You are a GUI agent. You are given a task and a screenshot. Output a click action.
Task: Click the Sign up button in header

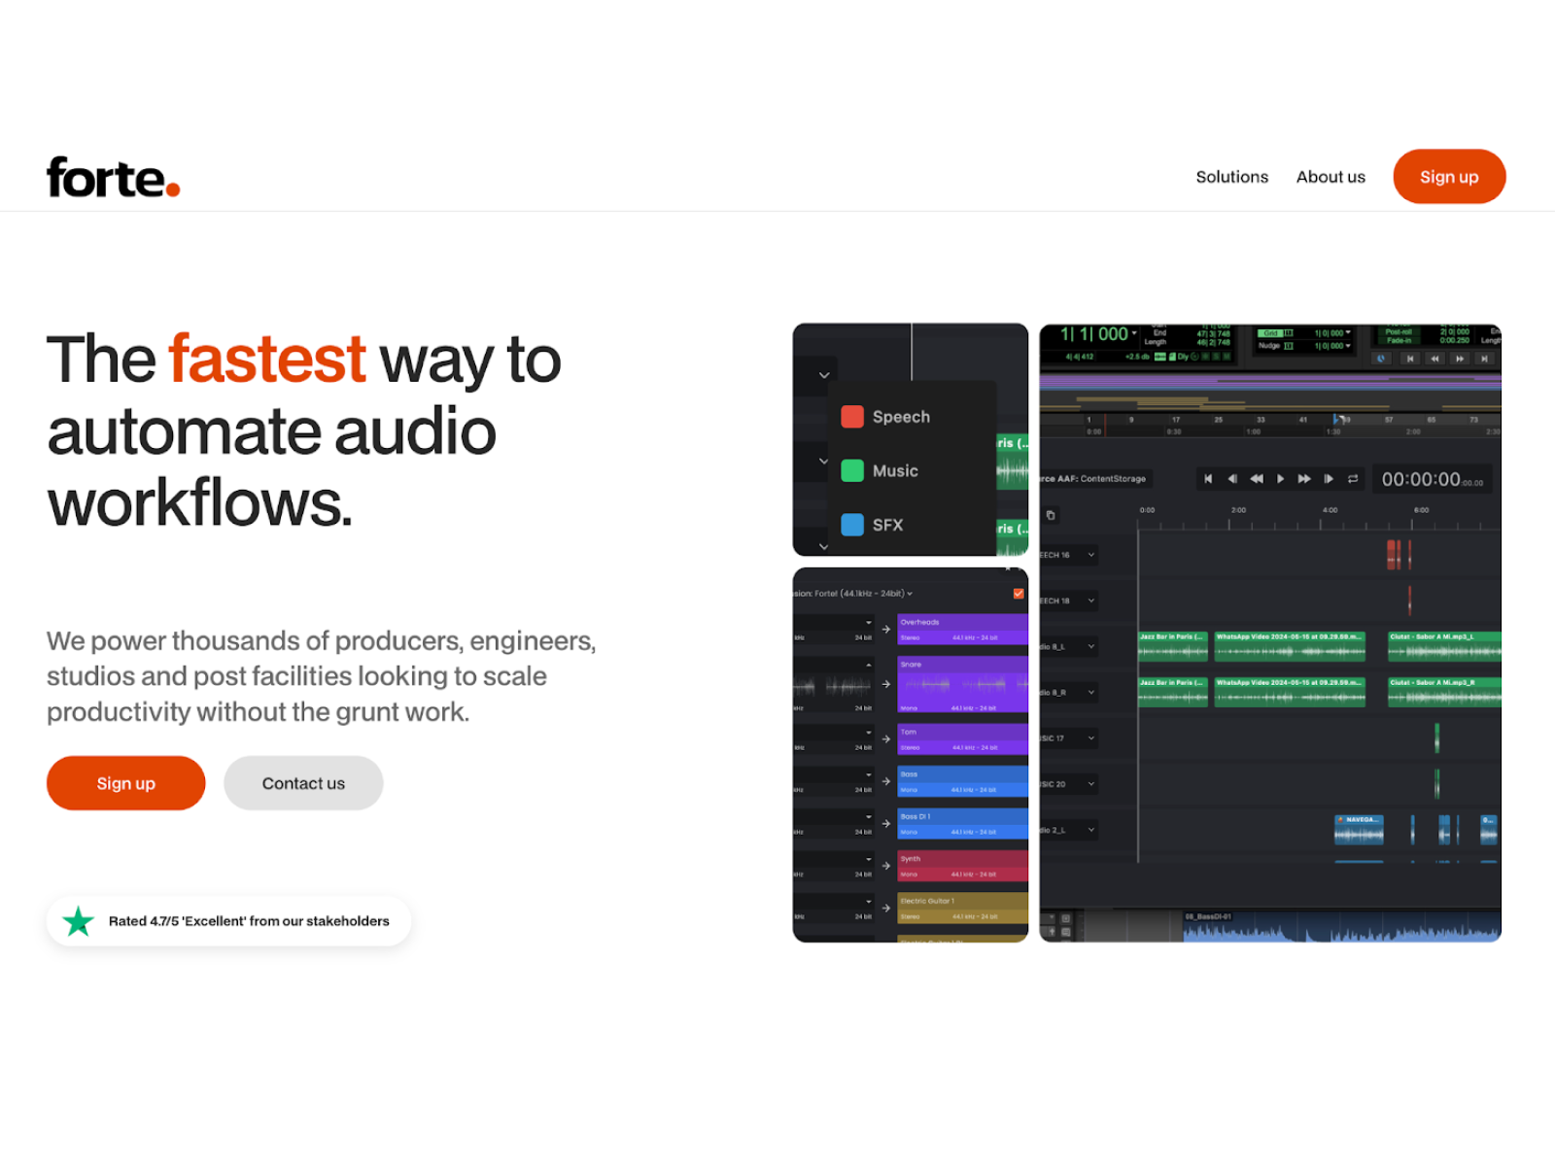point(1448,177)
